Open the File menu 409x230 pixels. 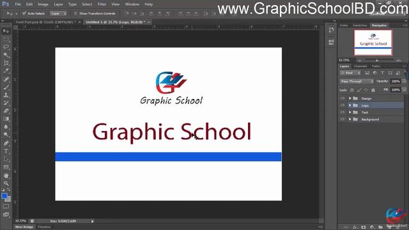click(18, 4)
